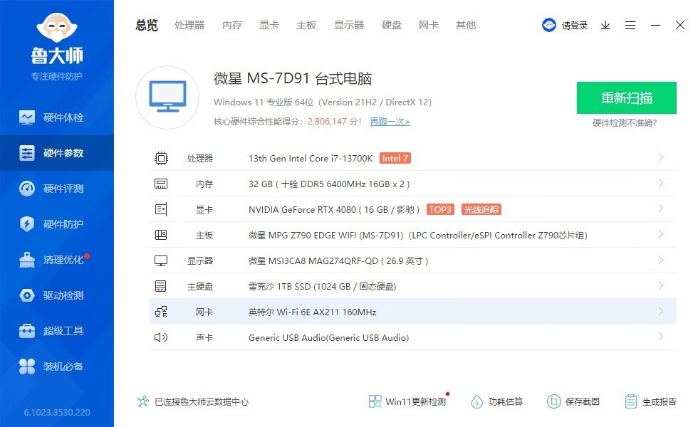Expand the 显卡 row chevron
Screen dimensions: 698x427
661,209
